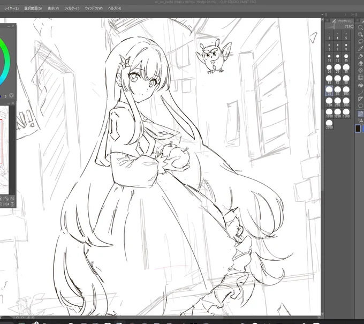Open the 選択範囲(S) menu
364x324 pixels.
tap(33, 9)
